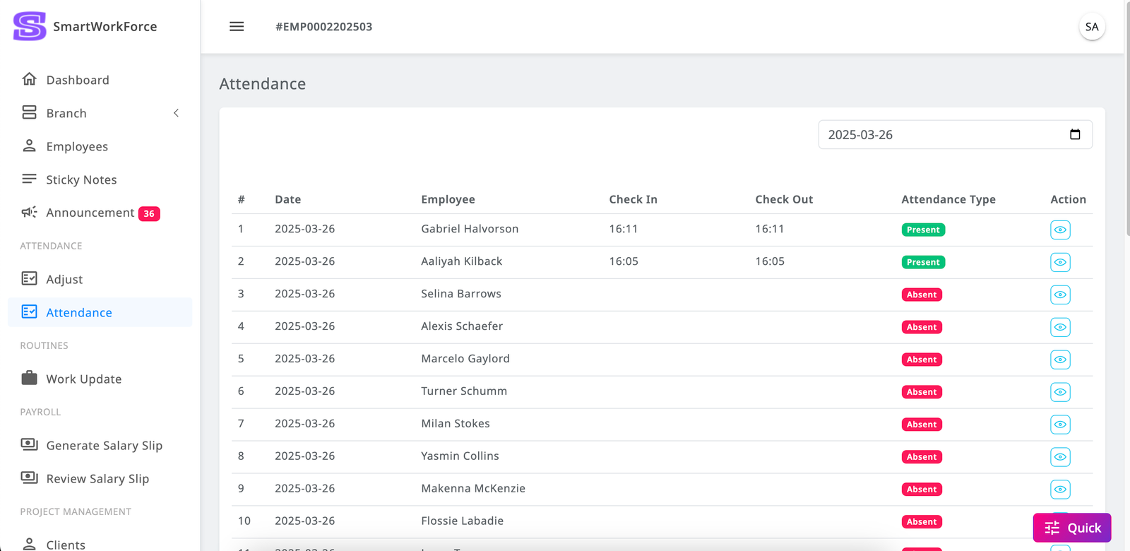Open the Dashboard home icon
This screenshot has height=551, width=1130.
click(29, 79)
